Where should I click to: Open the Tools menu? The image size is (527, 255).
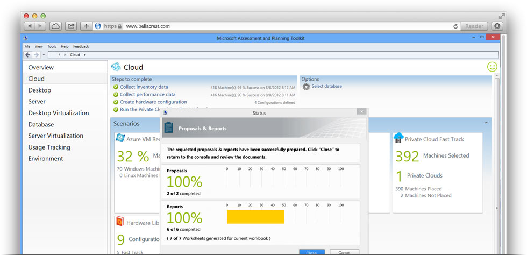(x=52, y=46)
